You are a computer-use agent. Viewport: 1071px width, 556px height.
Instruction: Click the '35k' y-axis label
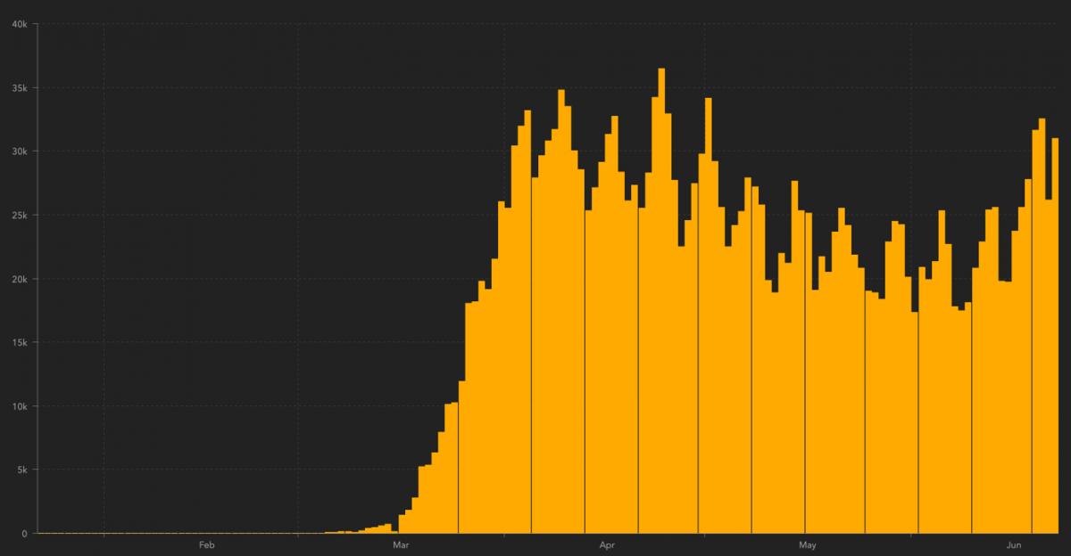pyautogui.click(x=21, y=88)
